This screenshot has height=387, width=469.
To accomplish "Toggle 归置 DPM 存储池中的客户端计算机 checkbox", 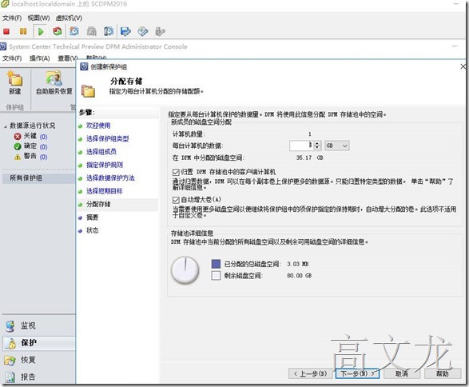I will 176,172.
